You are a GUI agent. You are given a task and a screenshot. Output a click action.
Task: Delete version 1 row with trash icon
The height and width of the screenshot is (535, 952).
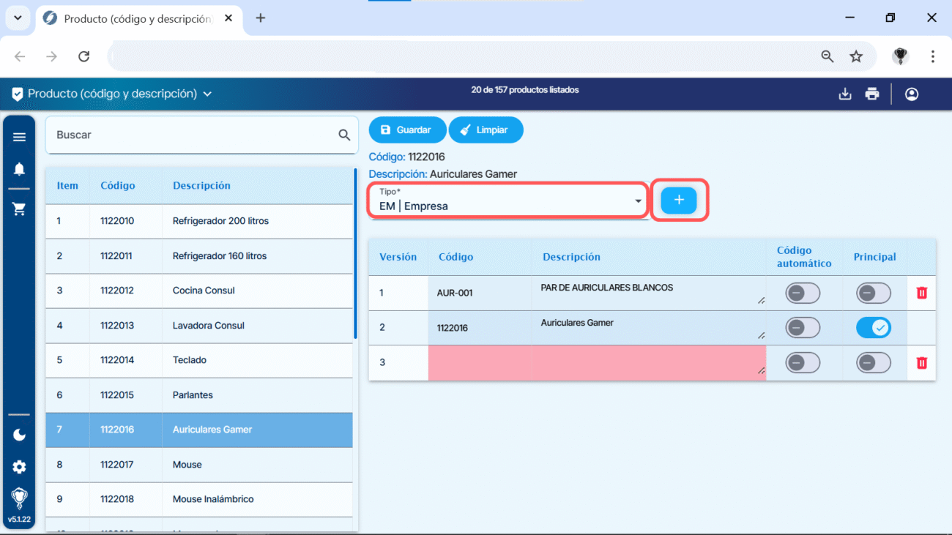(921, 293)
